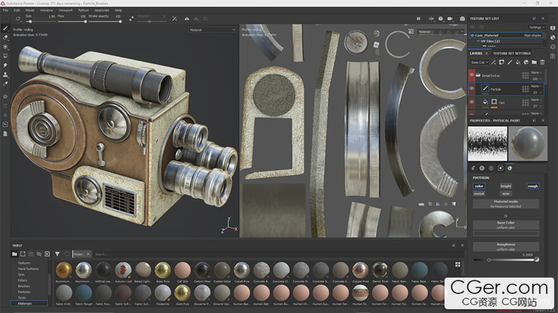Viewport: 558px width, 313px height.
Task: Add an effect with the magic wand icon
Action: click(x=493, y=62)
